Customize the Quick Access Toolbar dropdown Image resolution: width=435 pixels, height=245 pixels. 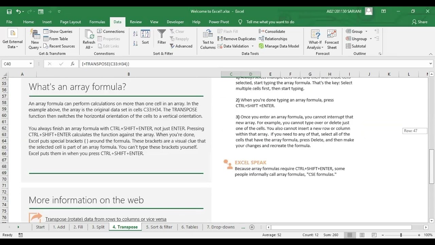59,11
